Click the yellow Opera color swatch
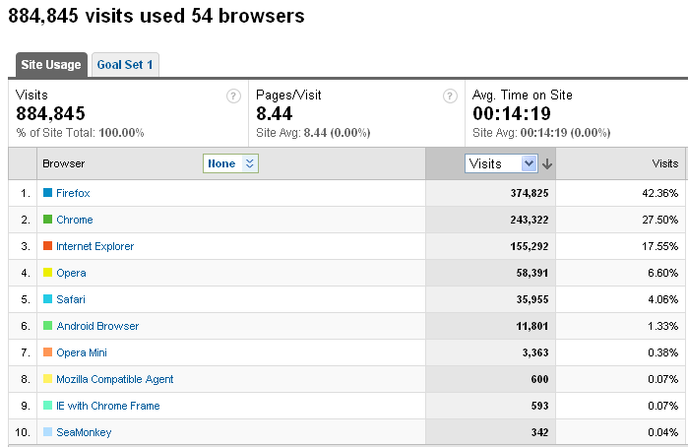 tap(48, 273)
